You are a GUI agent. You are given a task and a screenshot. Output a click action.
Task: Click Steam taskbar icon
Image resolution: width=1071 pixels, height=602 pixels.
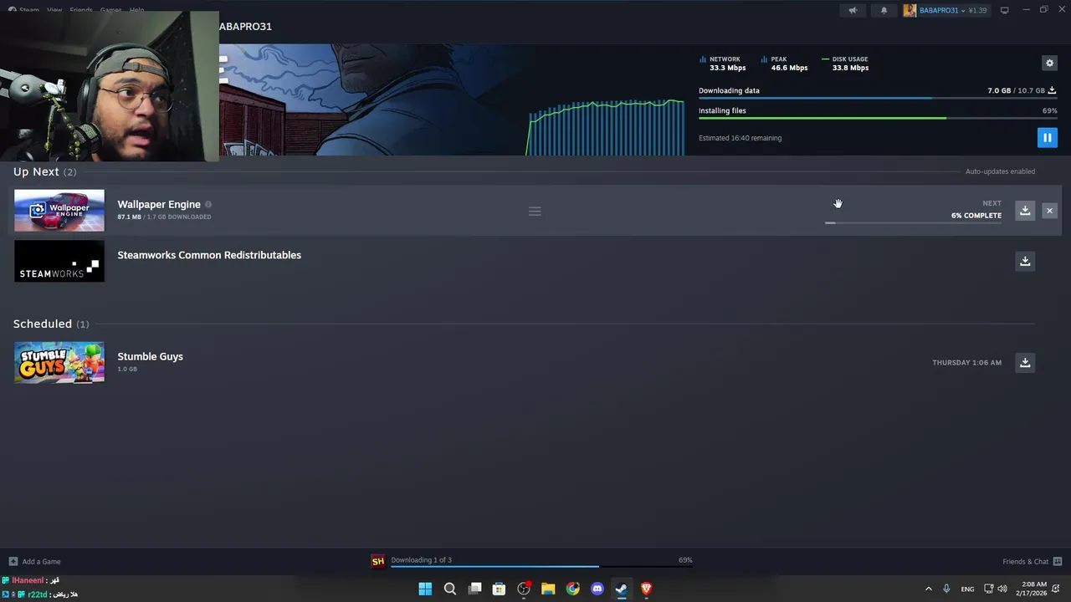point(622,589)
